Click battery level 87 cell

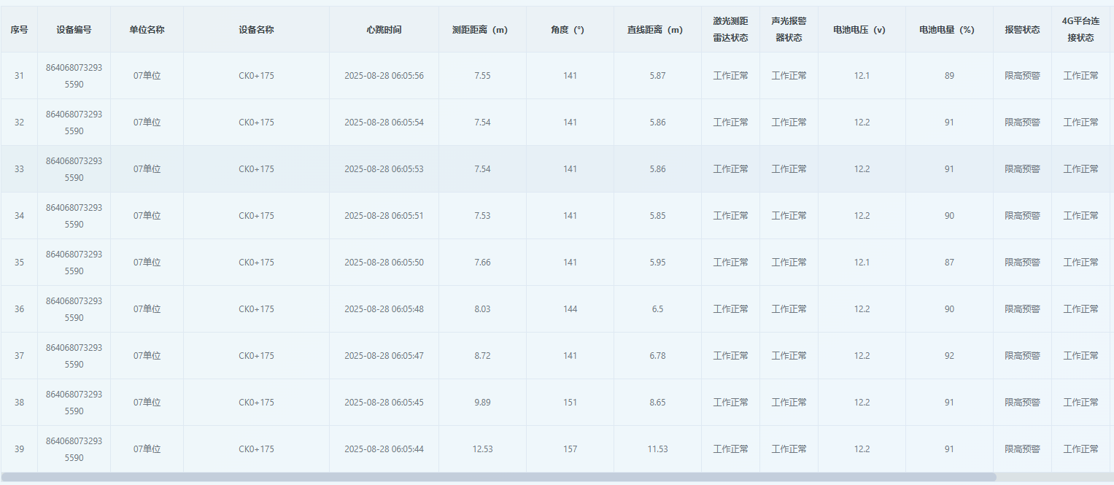(949, 263)
